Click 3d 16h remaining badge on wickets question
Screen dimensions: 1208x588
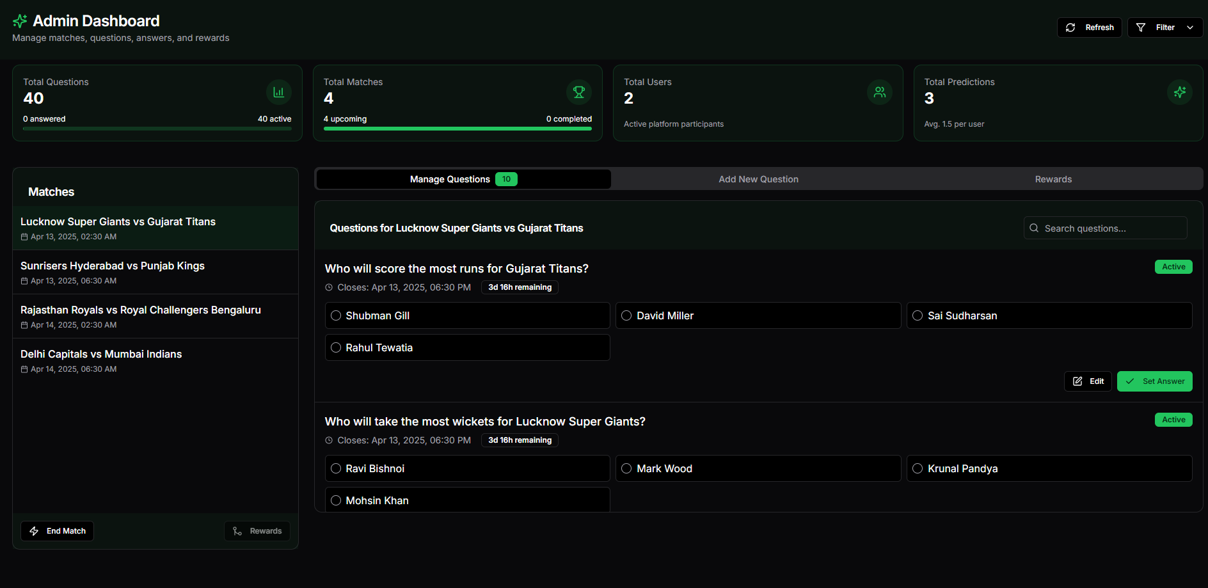point(520,440)
